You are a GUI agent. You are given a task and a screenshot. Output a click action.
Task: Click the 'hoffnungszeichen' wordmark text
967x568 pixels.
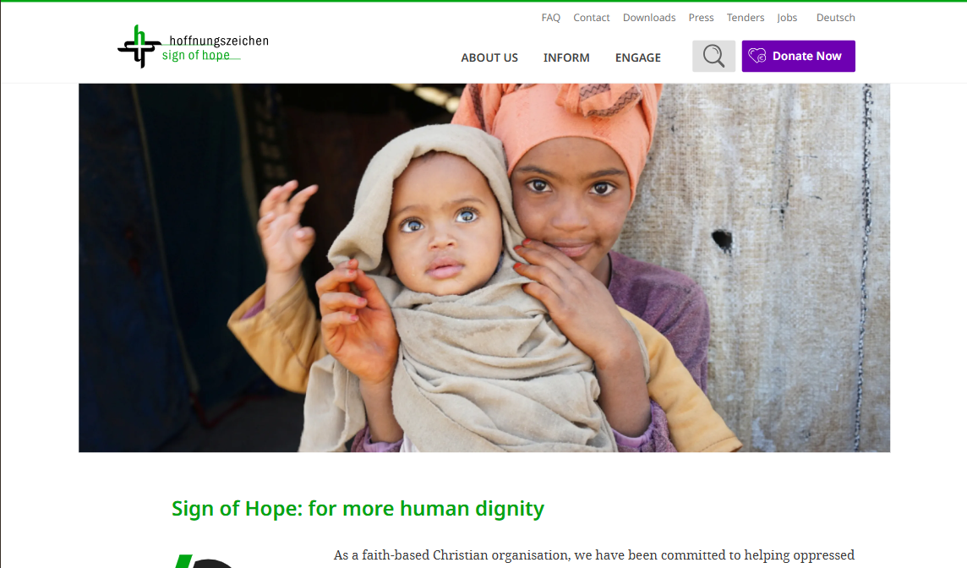pyautogui.click(x=219, y=41)
